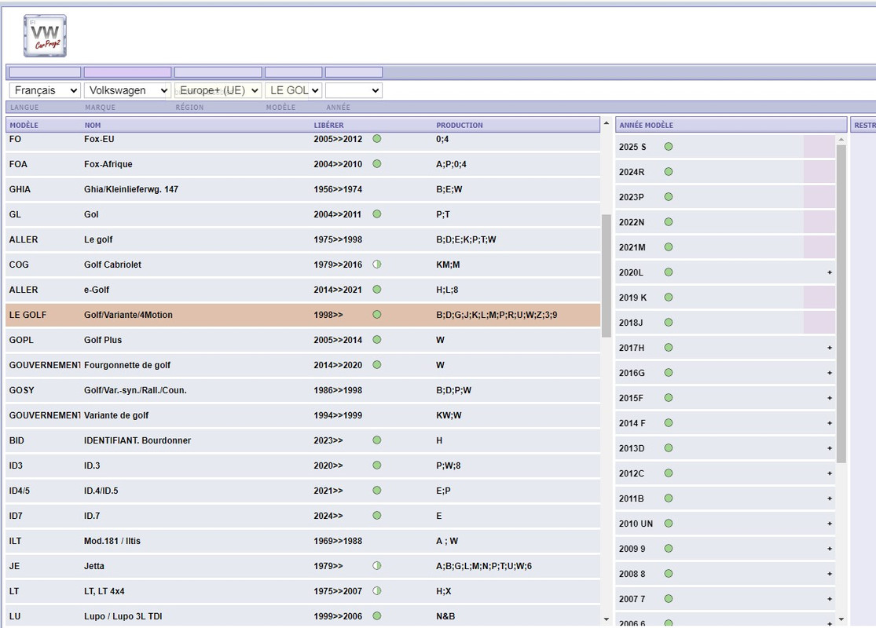Image resolution: width=876 pixels, height=628 pixels.
Task: Open the empty year dropdown
Action: (354, 90)
